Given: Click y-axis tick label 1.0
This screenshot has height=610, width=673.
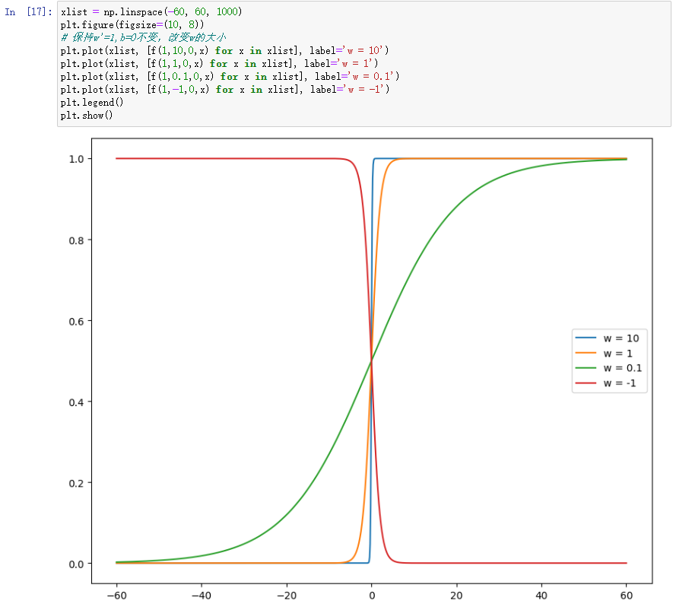Looking at the screenshot, I should click(x=76, y=159).
